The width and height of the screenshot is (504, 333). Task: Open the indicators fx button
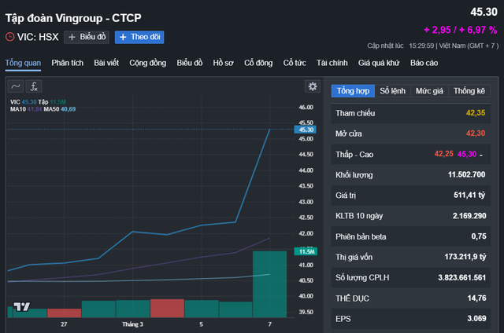pos(35,86)
